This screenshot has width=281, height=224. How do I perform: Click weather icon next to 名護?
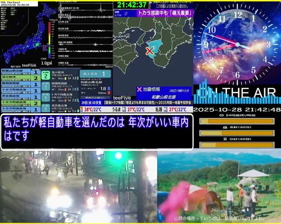click(166, 109)
